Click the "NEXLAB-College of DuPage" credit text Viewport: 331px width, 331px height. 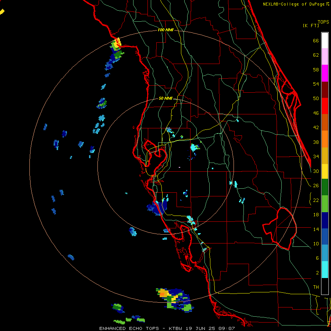click(293, 4)
